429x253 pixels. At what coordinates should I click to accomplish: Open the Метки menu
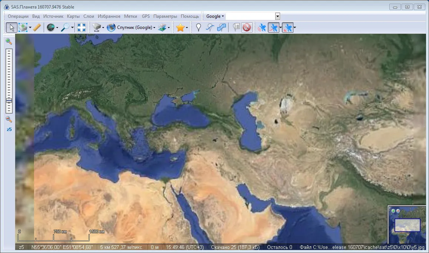click(x=130, y=16)
